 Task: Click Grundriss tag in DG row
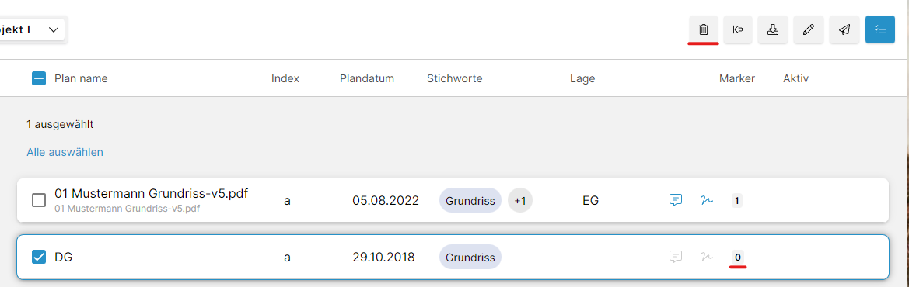pyautogui.click(x=470, y=257)
